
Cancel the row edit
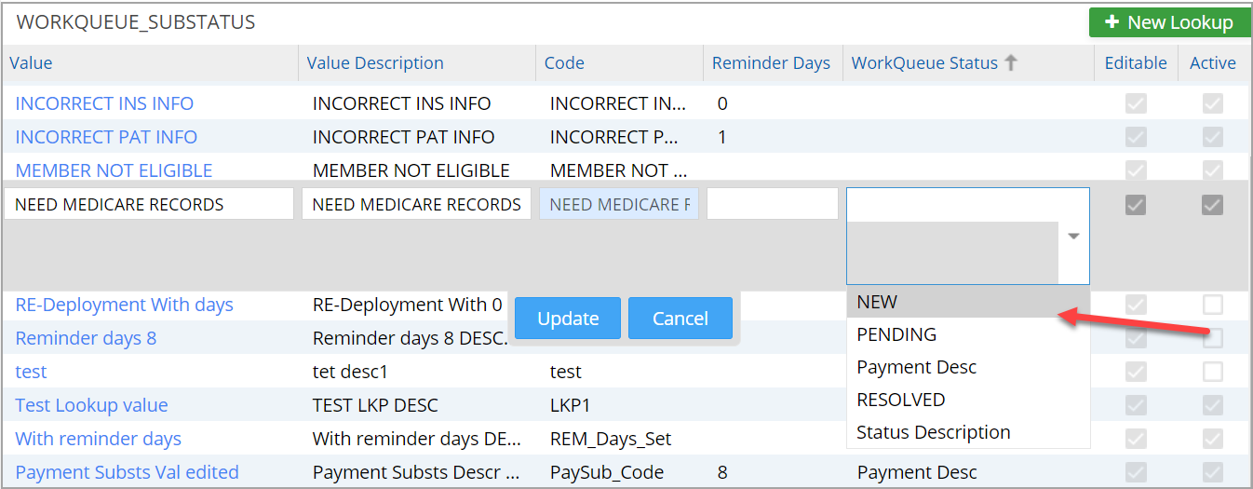pos(680,319)
